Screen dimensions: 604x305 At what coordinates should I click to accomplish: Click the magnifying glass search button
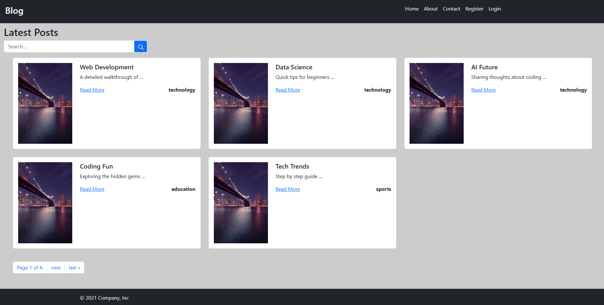[x=140, y=47]
